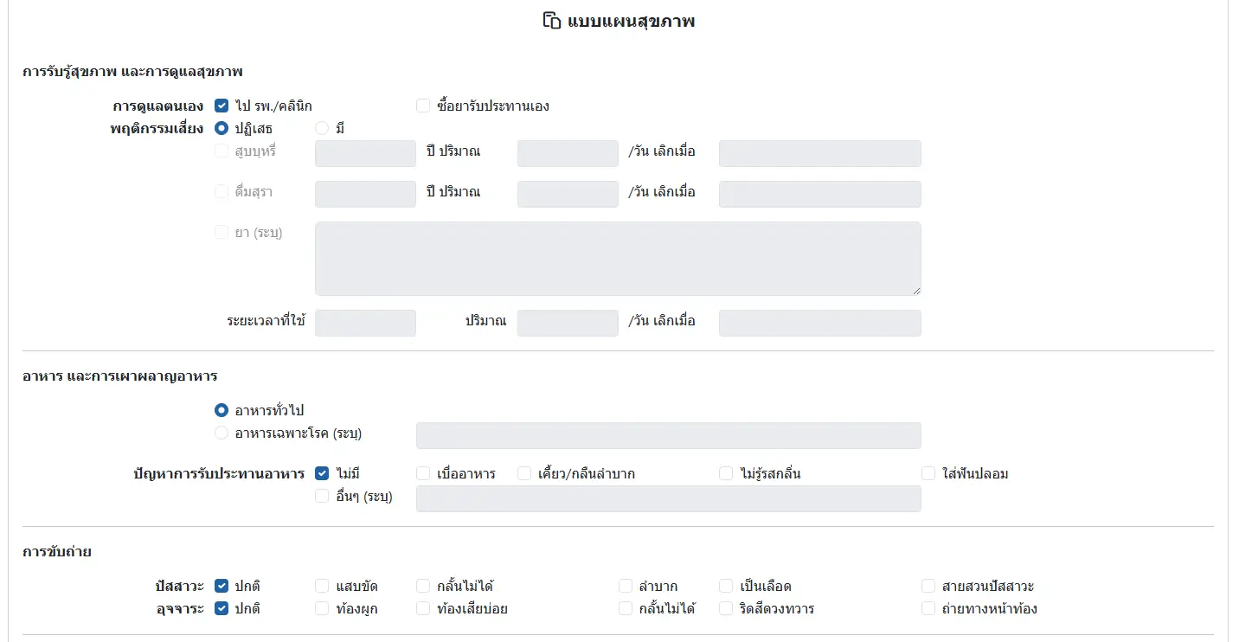The width and height of the screenshot is (1239, 642).
Task: Check the ใส่ฟันปลอม checkbox
Action: 928,473
